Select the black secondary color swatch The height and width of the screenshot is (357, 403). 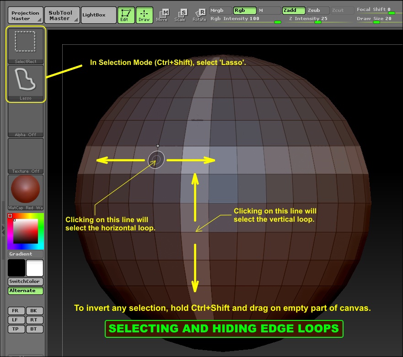click(x=16, y=267)
